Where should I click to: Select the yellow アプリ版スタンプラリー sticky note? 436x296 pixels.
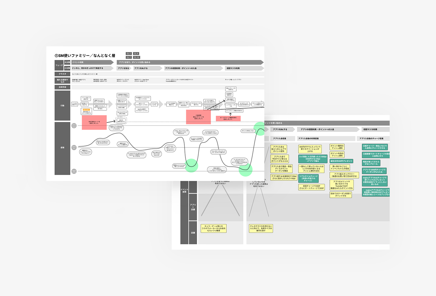[x=344, y=175]
